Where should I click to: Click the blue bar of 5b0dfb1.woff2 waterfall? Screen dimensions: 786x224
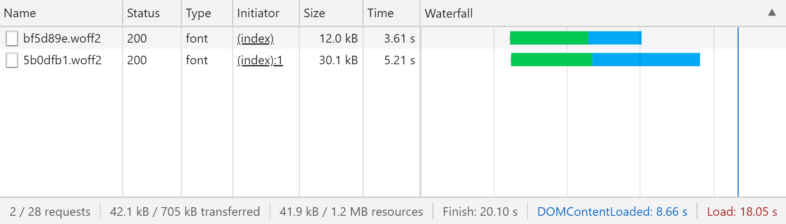(646, 59)
